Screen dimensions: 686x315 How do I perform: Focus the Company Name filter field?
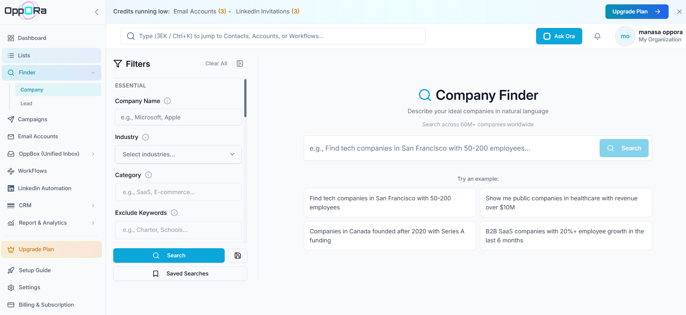[178, 117]
